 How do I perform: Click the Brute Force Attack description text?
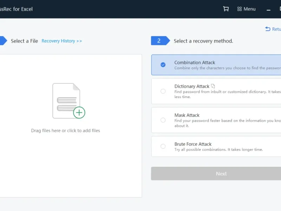click(x=218, y=150)
